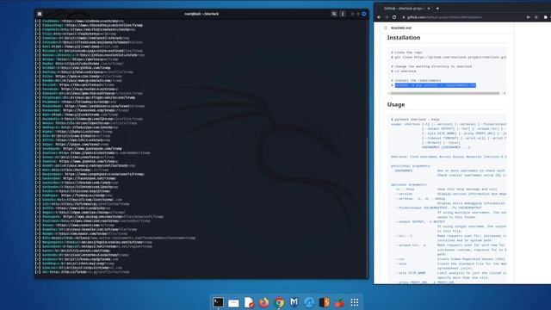Reload the GitHub page in browser
Image resolution: width=551 pixels, height=310 pixels.
(394, 17)
